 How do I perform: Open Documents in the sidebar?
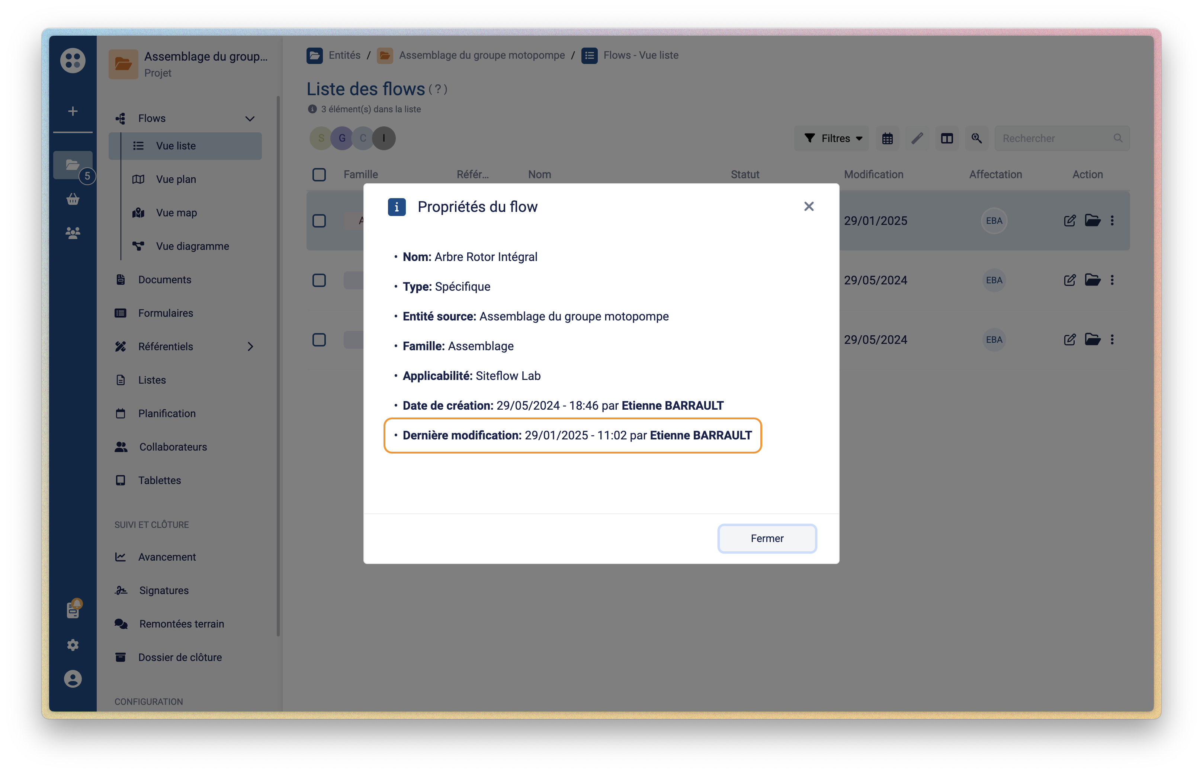click(x=164, y=280)
